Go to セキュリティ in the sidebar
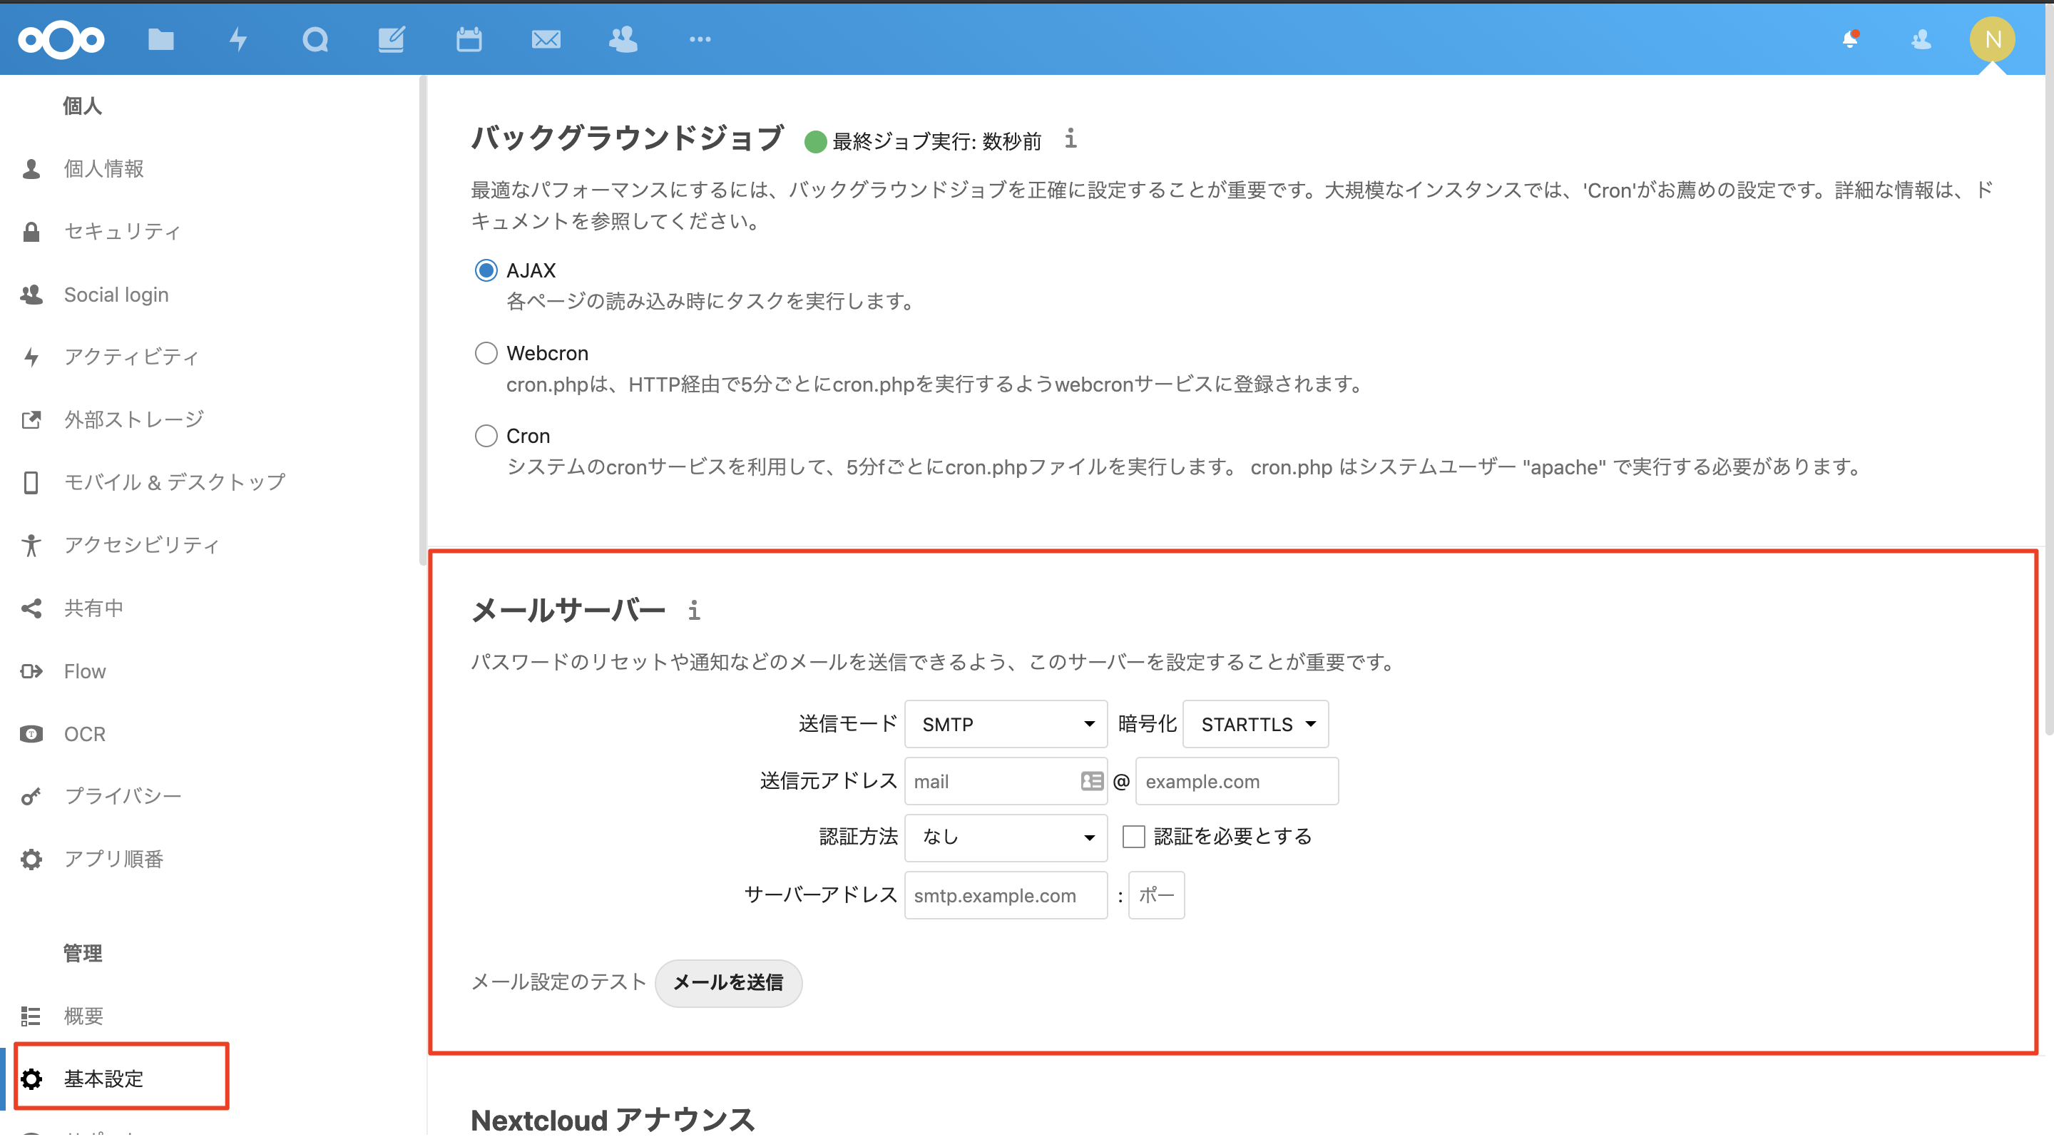Screen dimensions: 2054x1142 pyautogui.click(x=122, y=231)
